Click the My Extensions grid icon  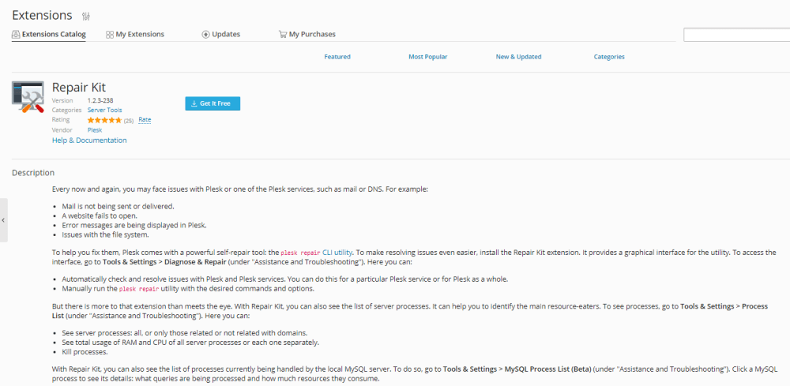click(x=110, y=35)
